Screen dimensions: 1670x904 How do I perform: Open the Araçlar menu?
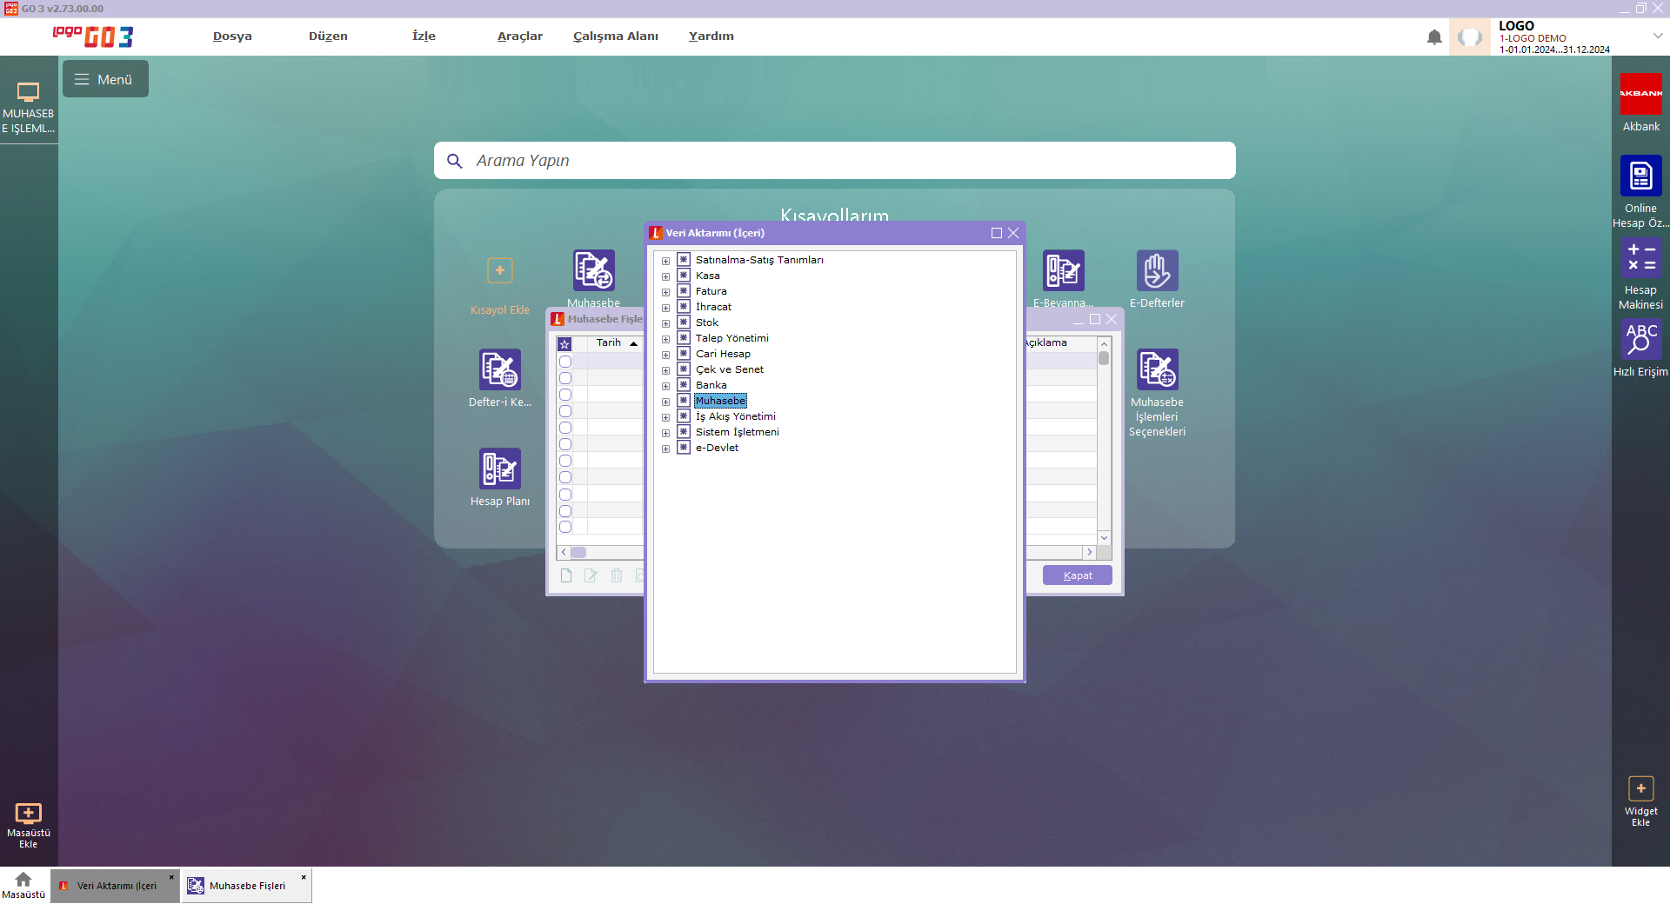point(519,37)
